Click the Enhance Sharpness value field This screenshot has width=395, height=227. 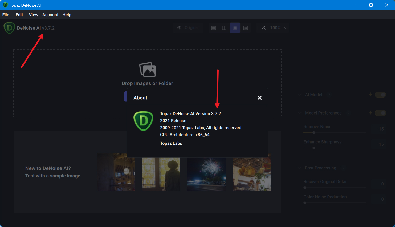click(x=379, y=144)
